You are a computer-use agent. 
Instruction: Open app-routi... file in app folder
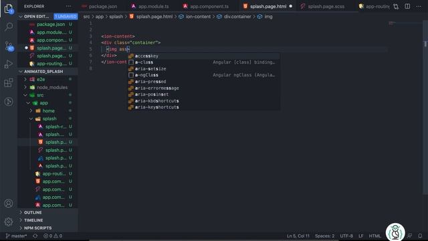[x=54, y=174]
